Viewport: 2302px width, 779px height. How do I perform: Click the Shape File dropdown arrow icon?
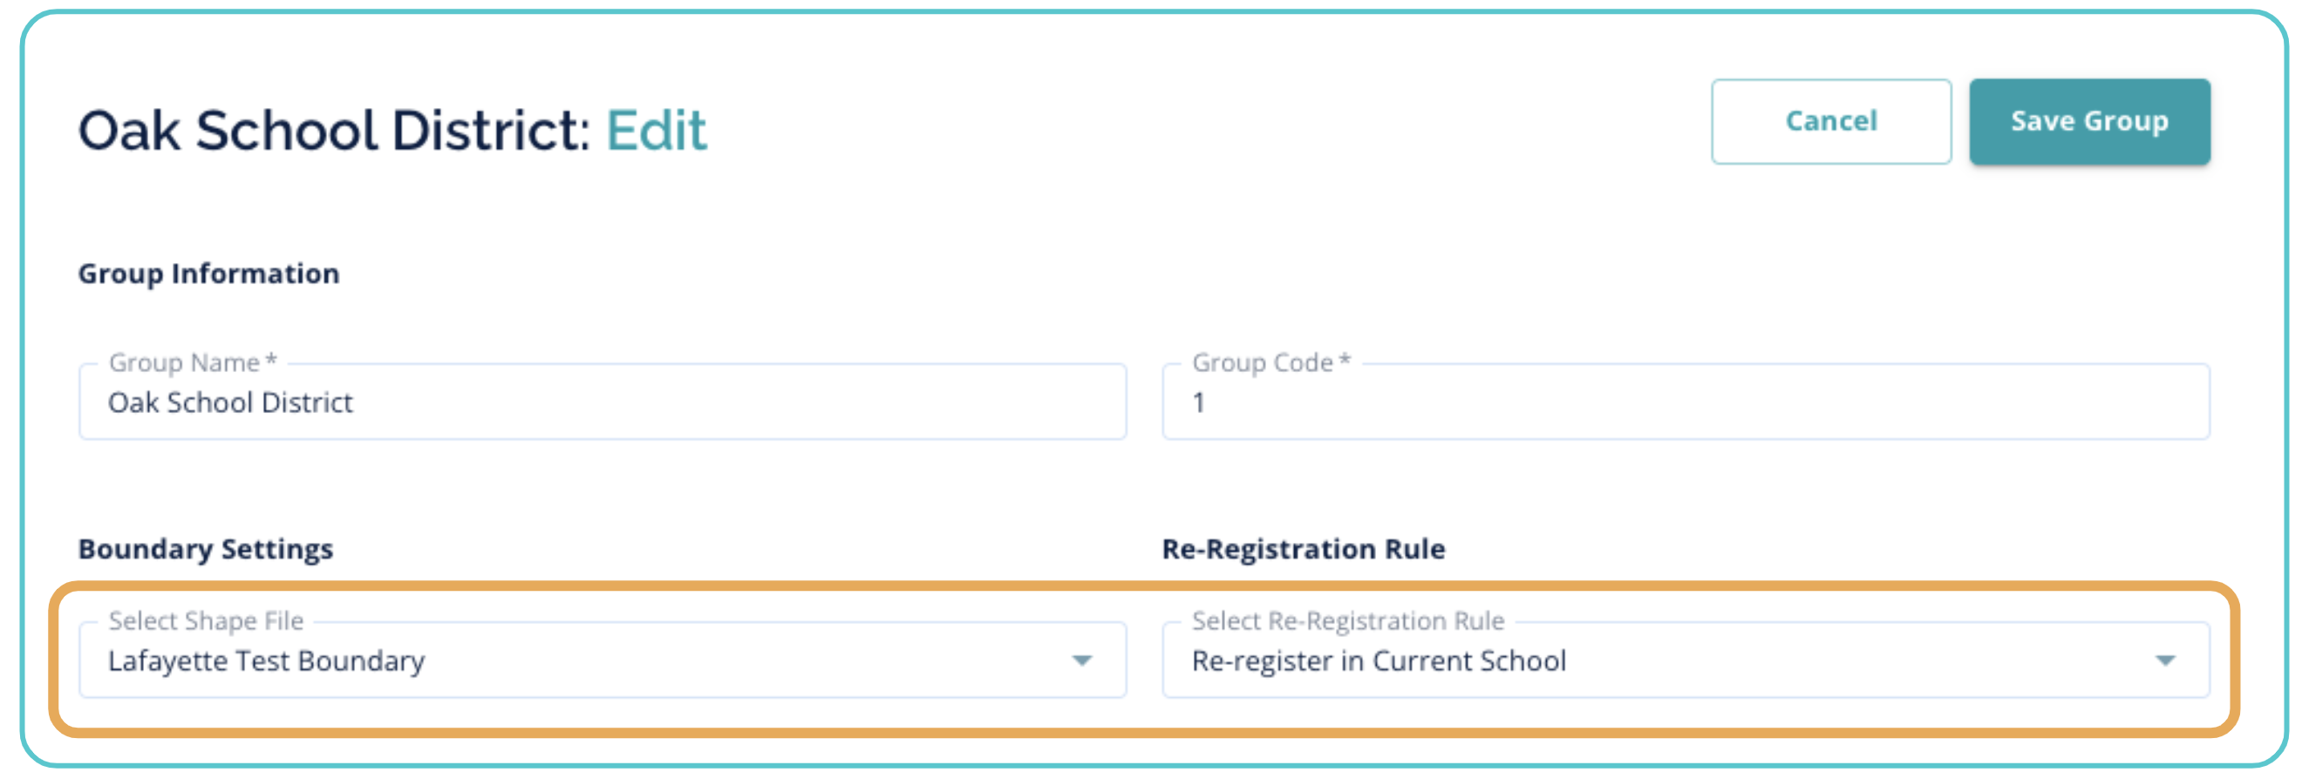pos(1082,661)
